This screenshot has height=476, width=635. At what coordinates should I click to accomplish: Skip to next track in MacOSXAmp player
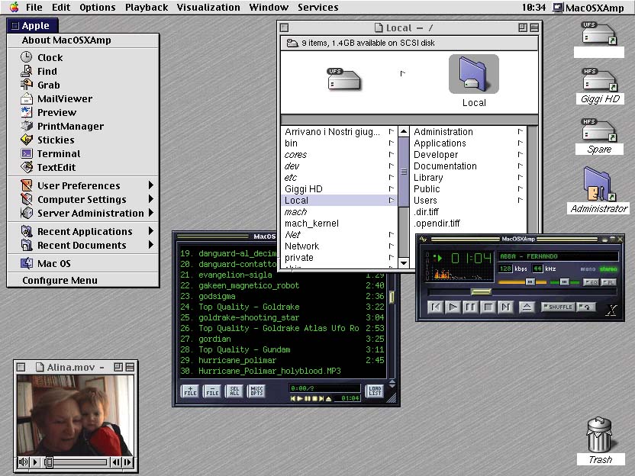point(505,307)
